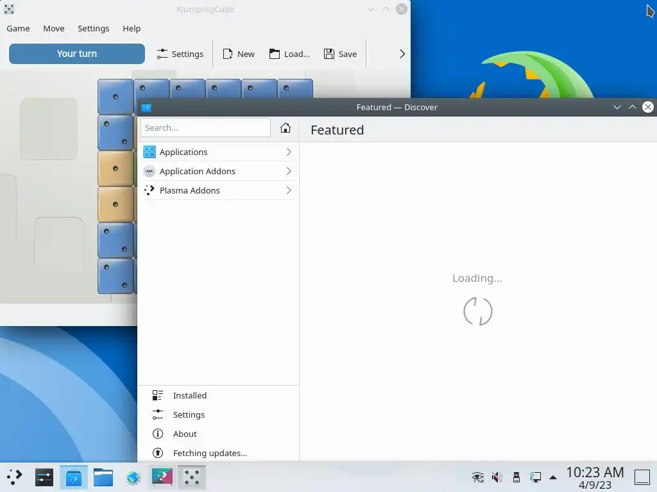Expand hidden system tray icons arrow
The height and width of the screenshot is (492, 657).
point(553,477)
